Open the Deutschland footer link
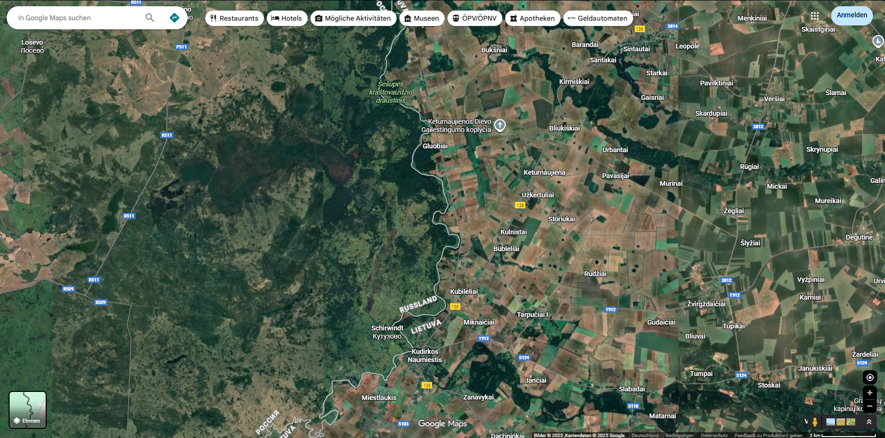 (x=645, y=436)
